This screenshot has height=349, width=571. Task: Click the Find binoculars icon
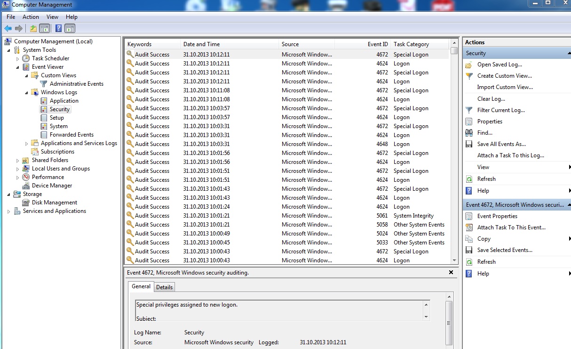[469, 133]
